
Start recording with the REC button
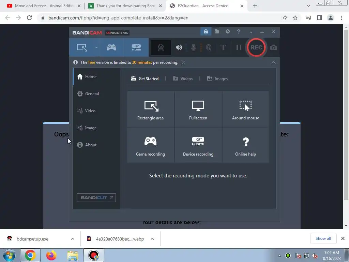pyautogui.click(x=256, y=47)
